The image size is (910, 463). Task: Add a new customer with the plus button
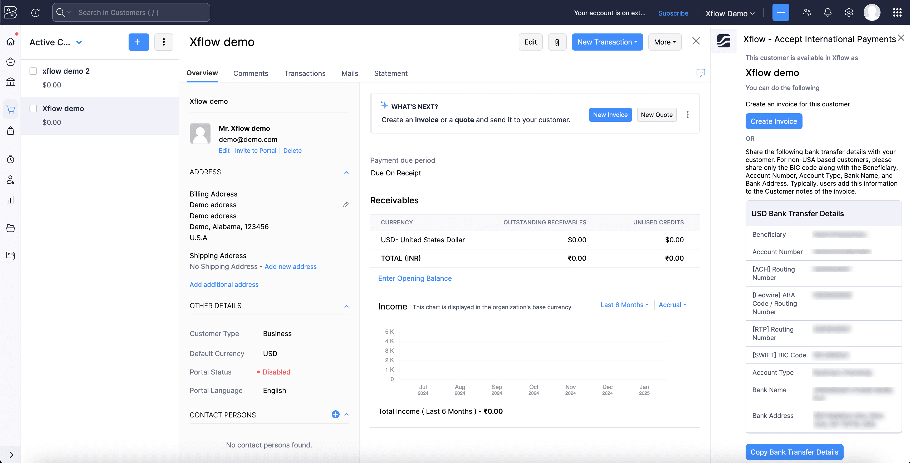pyautogui.click(x=139, y=42)
